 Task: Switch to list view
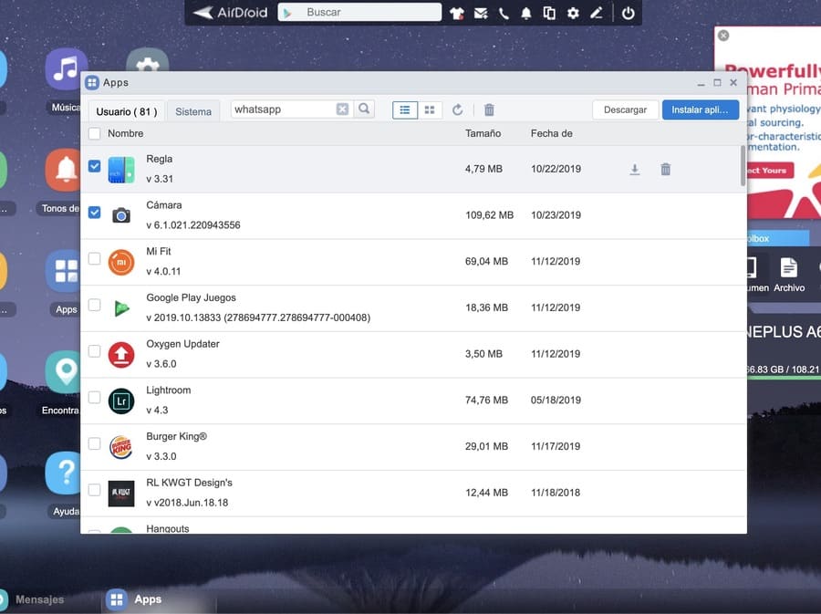405,109
